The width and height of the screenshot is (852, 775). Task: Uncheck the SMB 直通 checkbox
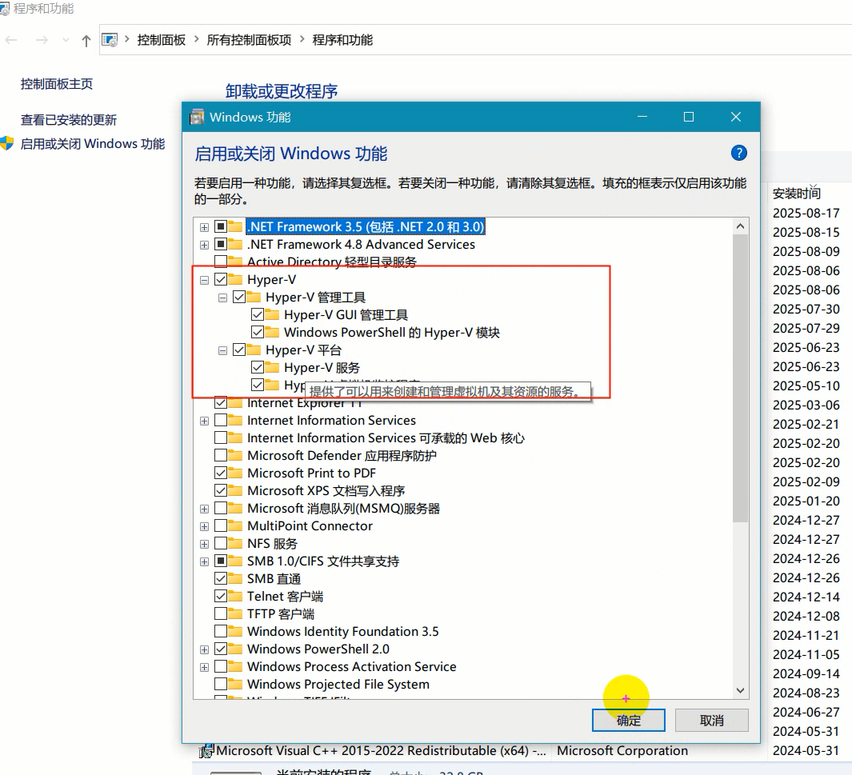(x=221, y=578)
